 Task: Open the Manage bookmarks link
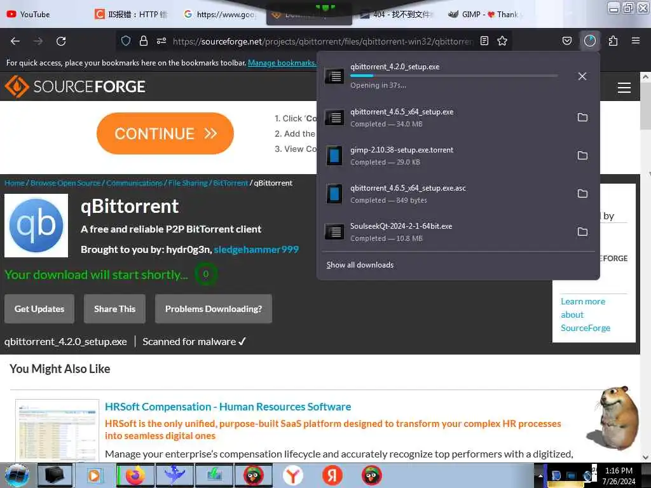point(282,63)
